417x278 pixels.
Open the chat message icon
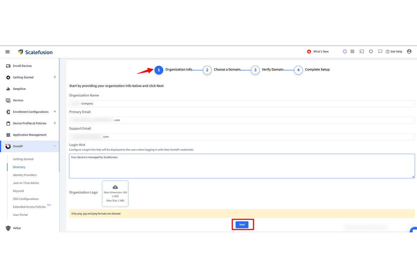pyautogui.click(x=380, y=52)
